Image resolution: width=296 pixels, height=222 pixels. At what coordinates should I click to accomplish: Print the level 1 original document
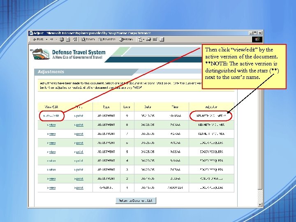click(x=79, y=187)
